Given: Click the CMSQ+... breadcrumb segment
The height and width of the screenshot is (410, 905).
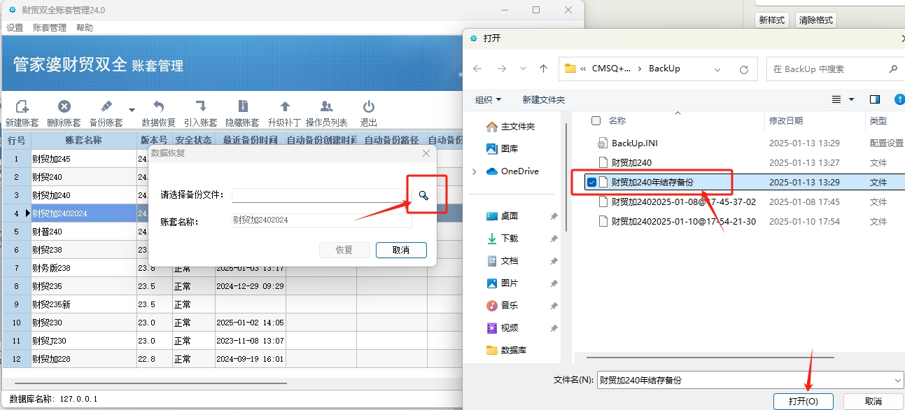Looking at the screenshot, I should (611, 69).
